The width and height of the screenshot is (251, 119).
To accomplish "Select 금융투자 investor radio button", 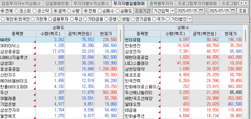I will click(50, 19).
